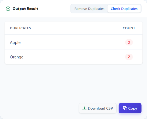147x119 pixels.
Task: Click the count badge for Orange
Action: (x=129, y=57)
